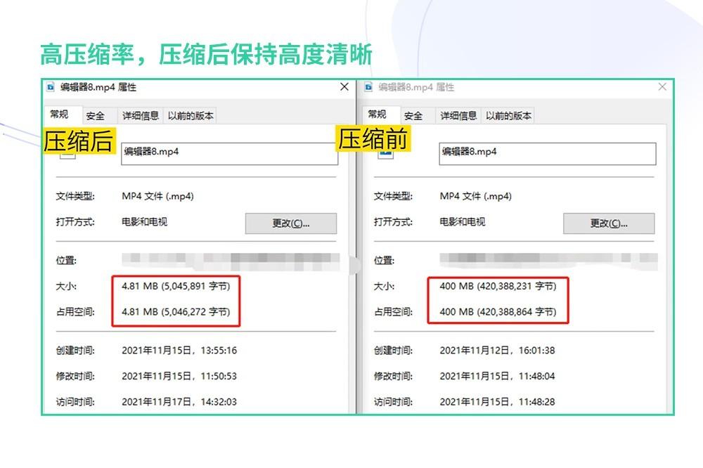Click MP4 文件 (.mp4) type in left window
The width and height of the screenshot is (703, 468).
157,196
